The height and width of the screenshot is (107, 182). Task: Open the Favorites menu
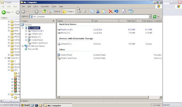(45, 7)
